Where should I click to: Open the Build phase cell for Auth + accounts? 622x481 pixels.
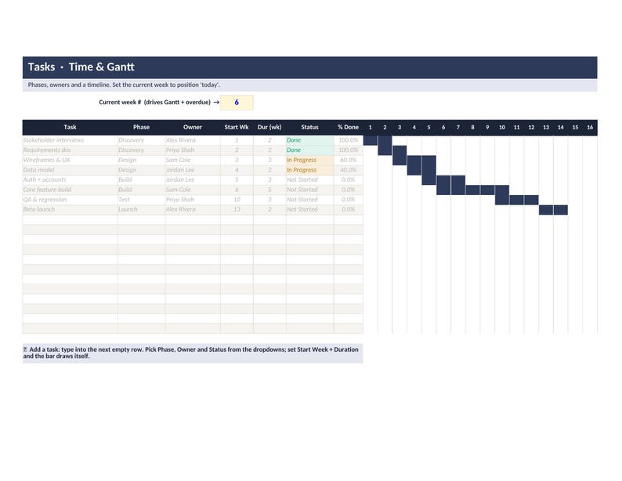(x=141, y=179)
